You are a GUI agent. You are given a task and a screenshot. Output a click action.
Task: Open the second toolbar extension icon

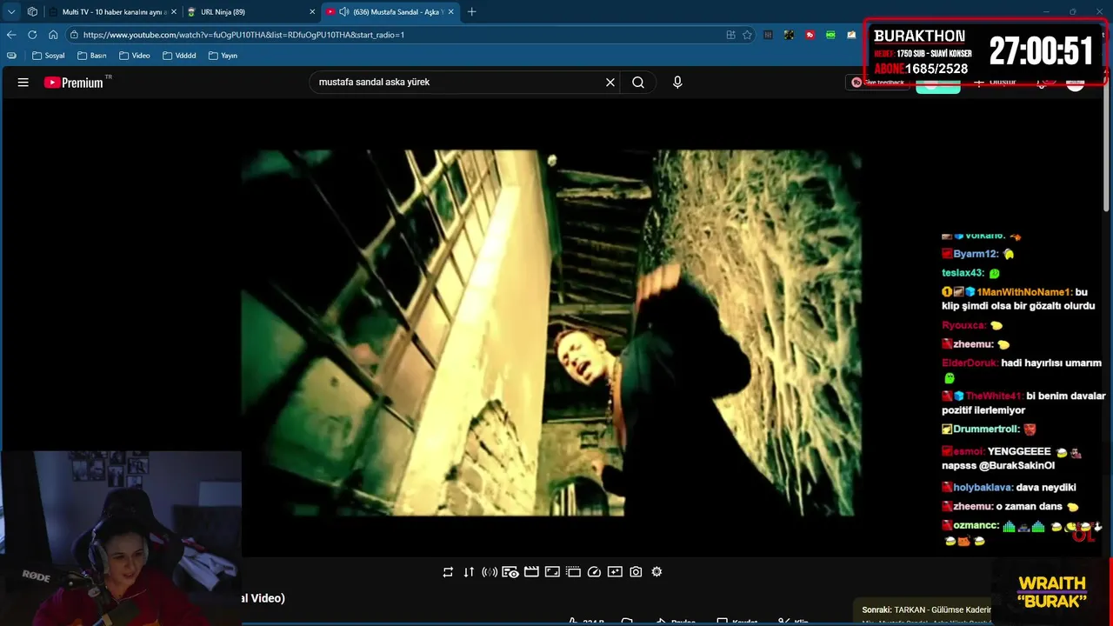tap(789, 35)
